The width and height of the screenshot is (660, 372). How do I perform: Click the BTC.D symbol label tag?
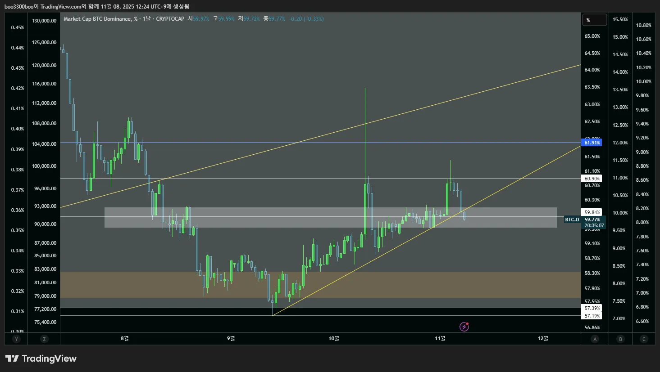572,220
